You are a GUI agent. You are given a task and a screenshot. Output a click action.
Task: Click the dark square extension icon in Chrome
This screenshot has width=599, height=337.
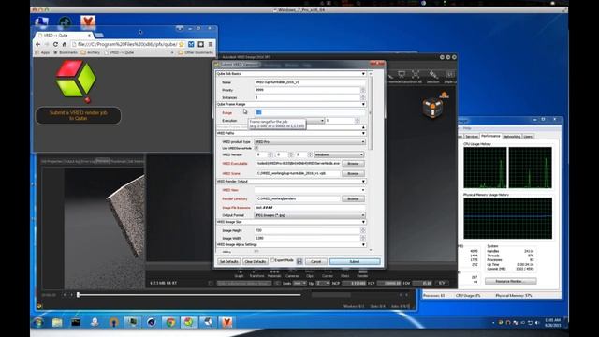(200, 44)
